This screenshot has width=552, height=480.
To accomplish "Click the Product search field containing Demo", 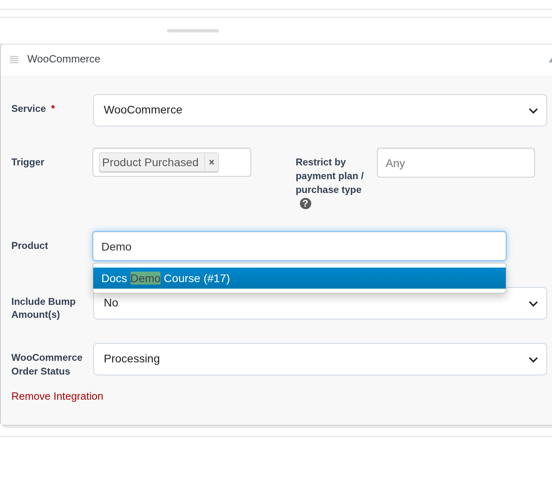I will [x=300, y=246].
